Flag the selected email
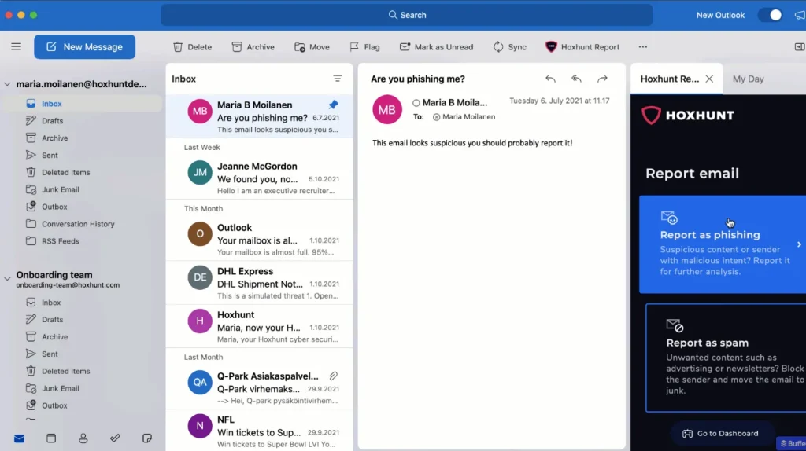The width and height of the screenshot is (806, 451). tap(354, 47)
